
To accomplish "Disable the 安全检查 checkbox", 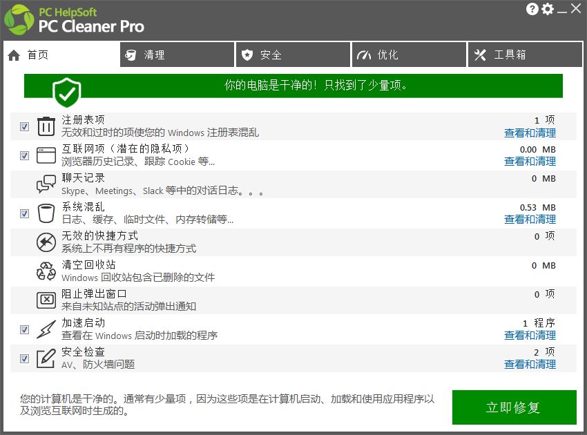I will click(x=24, y=358).
